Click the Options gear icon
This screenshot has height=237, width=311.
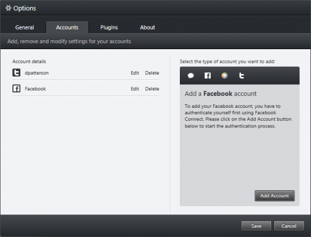click(8, 8)
